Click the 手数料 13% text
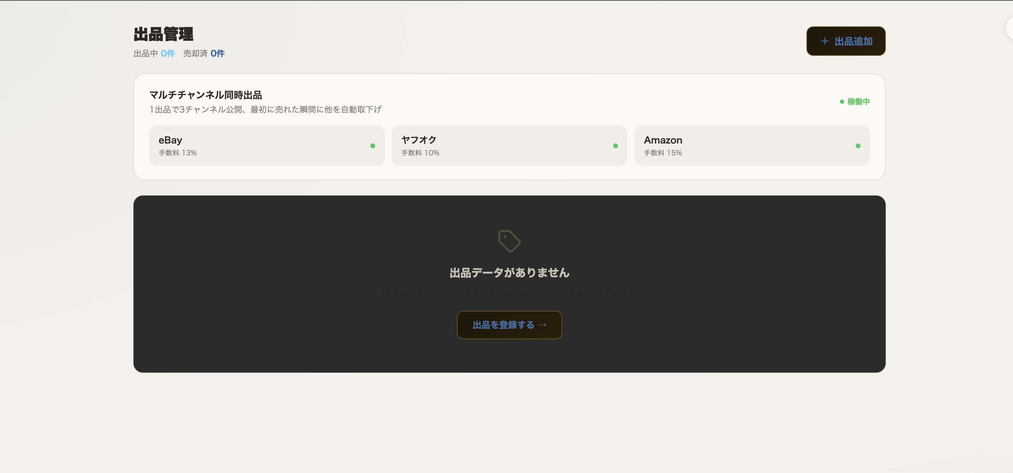Image resolution: width=1013 pixels, height=473 pixels. [x=178, y=153]
